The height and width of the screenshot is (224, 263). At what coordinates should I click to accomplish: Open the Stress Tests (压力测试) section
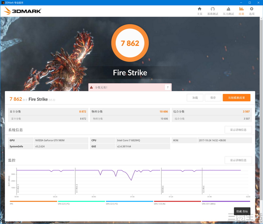tap(228, 11)
